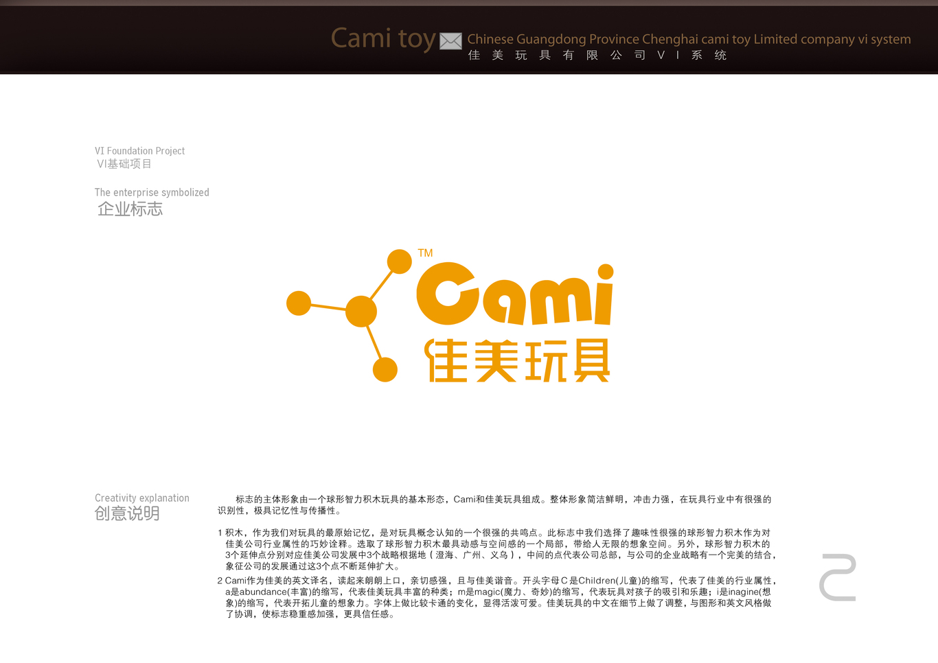Click the grey page number 2
Screen dimensions: 938x663
tap(838, 577)
